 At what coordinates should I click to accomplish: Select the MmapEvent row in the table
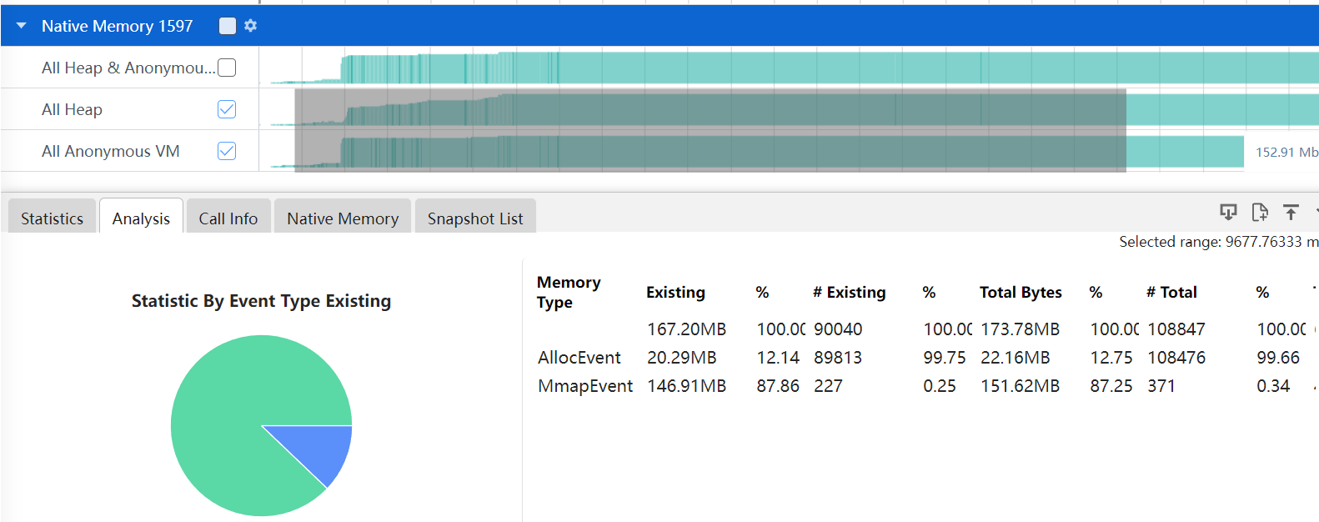pyautogui.click(x=584, y=386)
